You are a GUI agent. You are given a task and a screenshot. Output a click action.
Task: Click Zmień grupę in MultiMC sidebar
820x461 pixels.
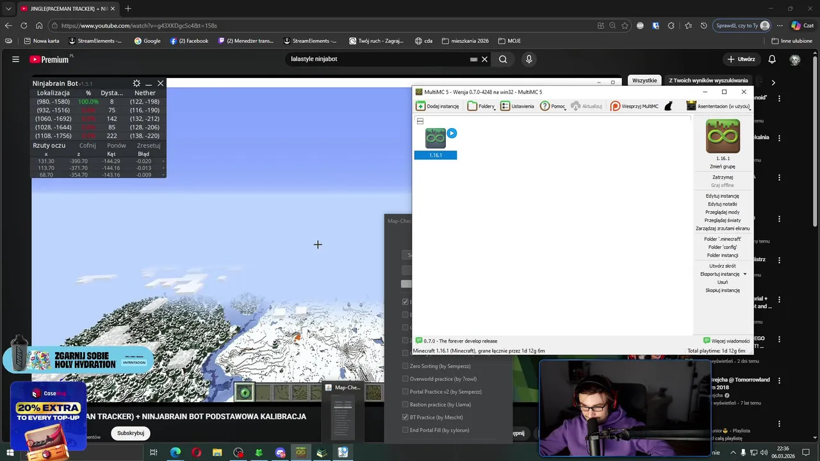[723, 166]
